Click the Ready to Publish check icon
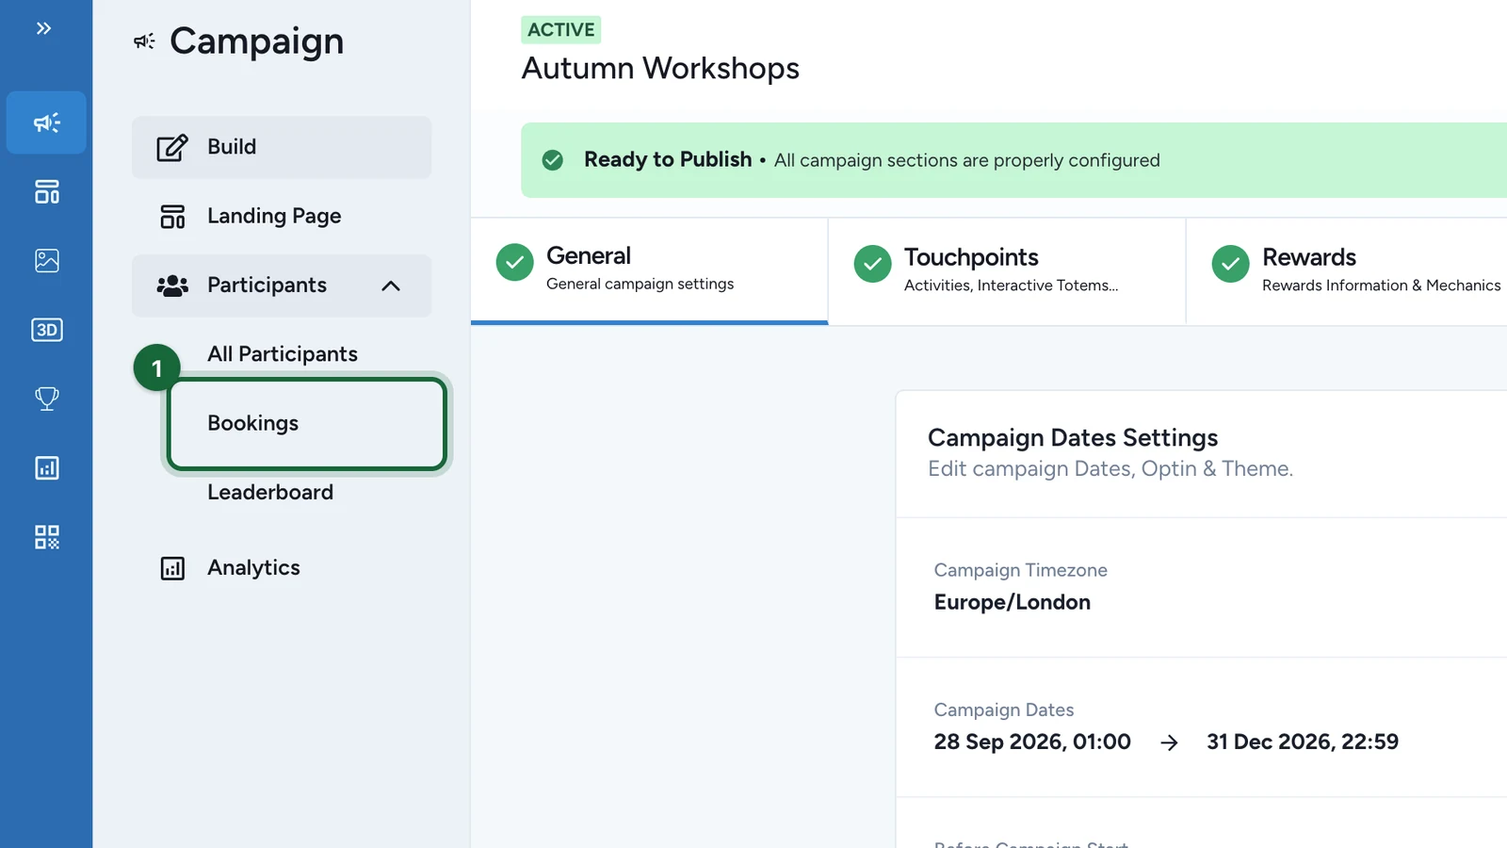The height and width of the screenshot is (848, 1507). pyautogui.click(x=553, y=160)
